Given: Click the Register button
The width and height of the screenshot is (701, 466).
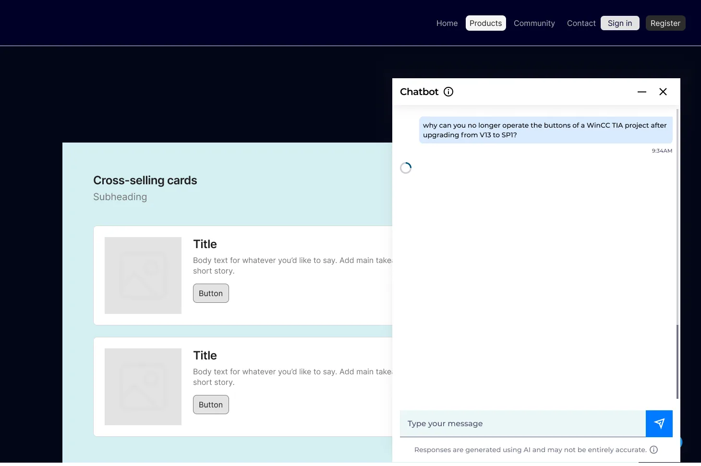Looking at the screenshot, I should click(x=665, y=23).
